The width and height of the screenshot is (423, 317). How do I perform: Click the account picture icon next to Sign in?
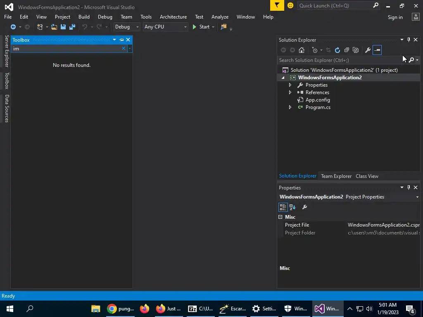point(416,17)
